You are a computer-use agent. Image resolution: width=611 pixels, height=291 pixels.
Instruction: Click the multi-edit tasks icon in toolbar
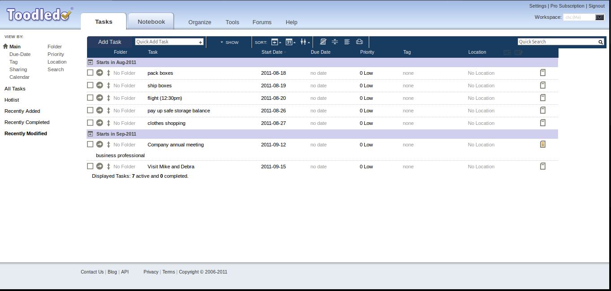click(323, 42)
